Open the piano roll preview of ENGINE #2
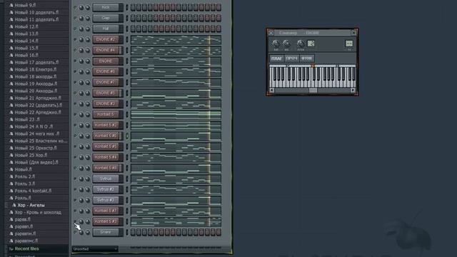This screenshot has height=257, width=457. click(176, 39)
